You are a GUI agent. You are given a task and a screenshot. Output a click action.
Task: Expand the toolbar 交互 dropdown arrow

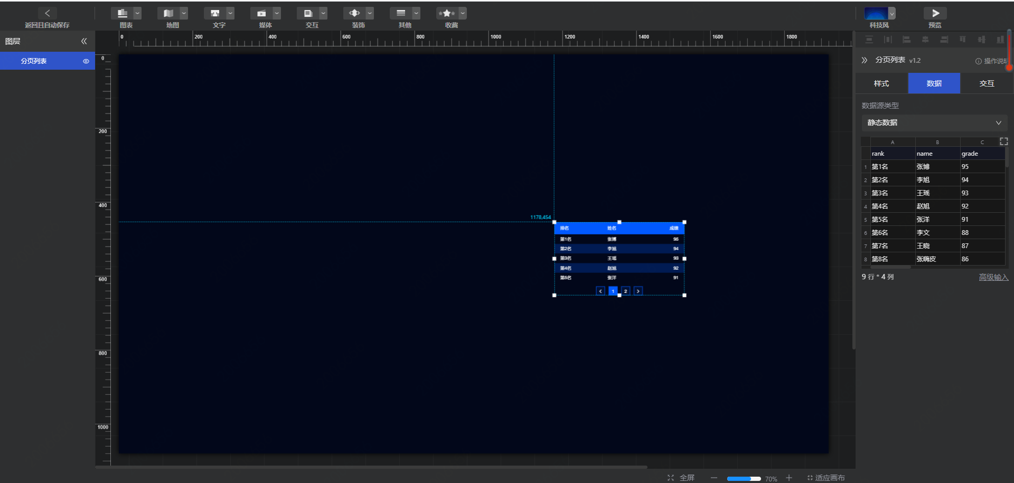pyautogui.click(x=323, y=14)
